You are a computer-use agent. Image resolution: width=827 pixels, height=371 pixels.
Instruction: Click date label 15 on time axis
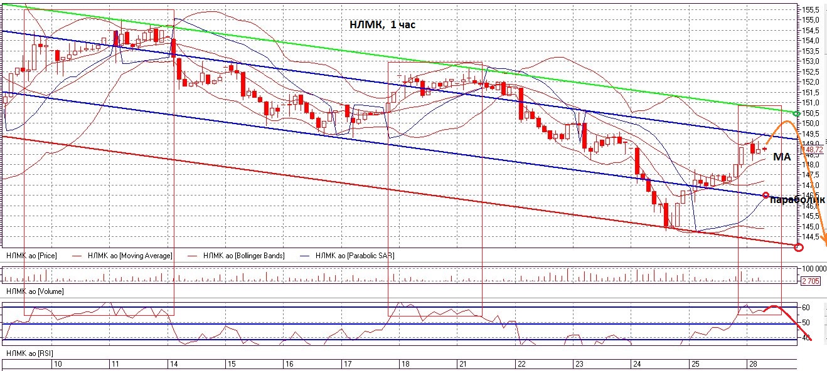[x=231, y=363]
